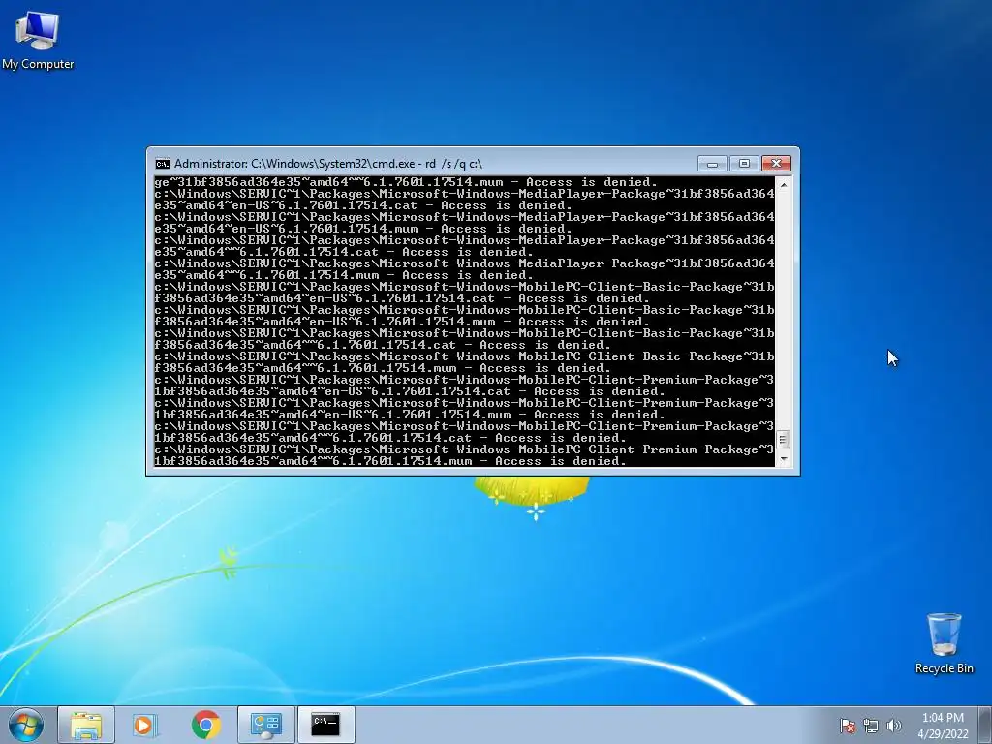Open the Action Center flag tray icon
The image size is (992, 744).
(847, 726)
